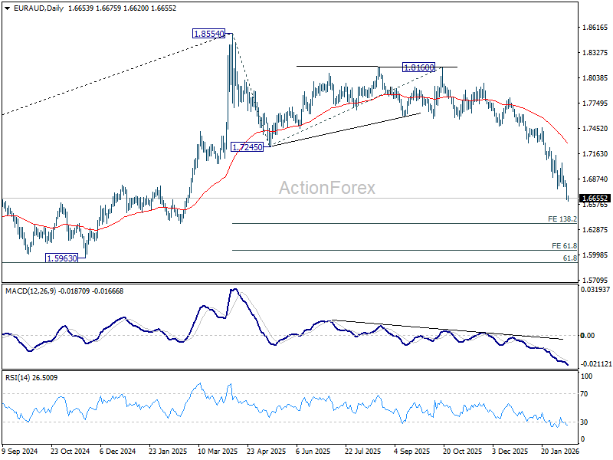Click the 1.80385 price axis value
Screen dimensions: 613x460
coord(595,78)
